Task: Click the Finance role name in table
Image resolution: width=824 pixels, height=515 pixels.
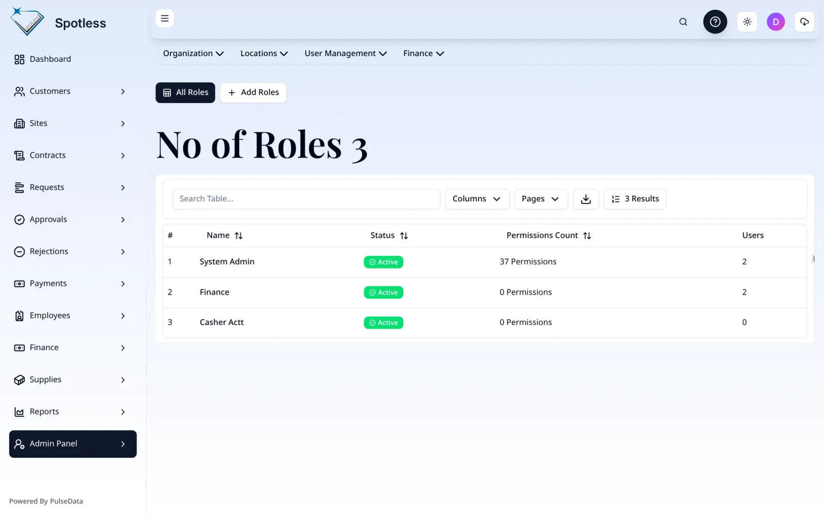Action: (214, 292)
